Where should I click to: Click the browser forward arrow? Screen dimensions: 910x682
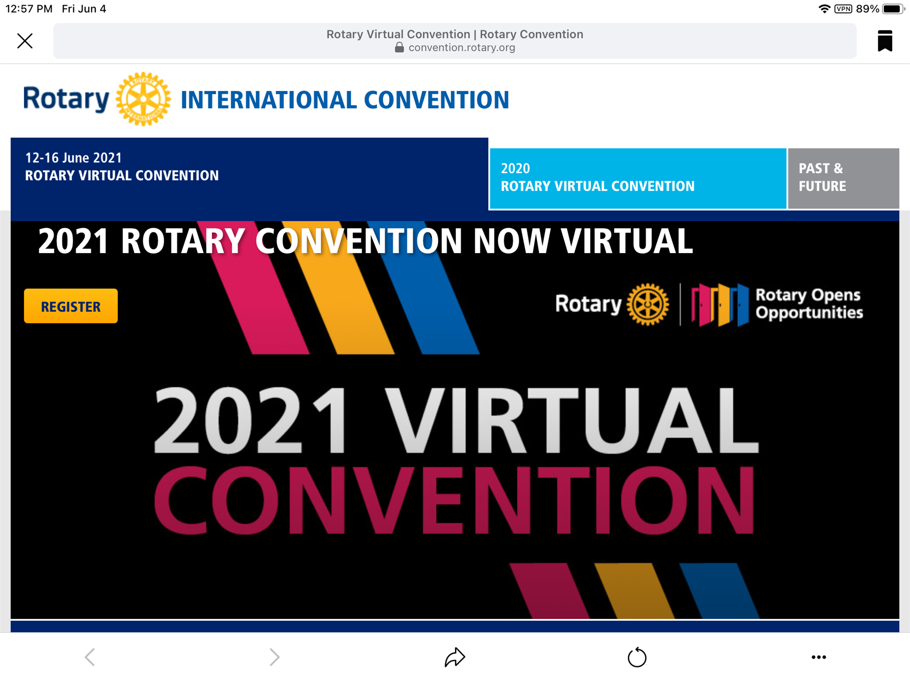point(274,657)
